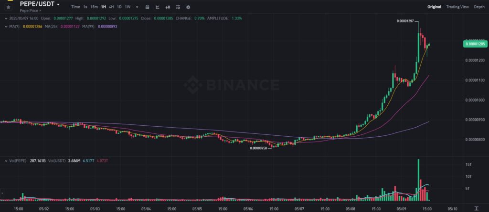489x212 pixels.
Task: Open the chart display list settings icon
Action: pos(178,7)
